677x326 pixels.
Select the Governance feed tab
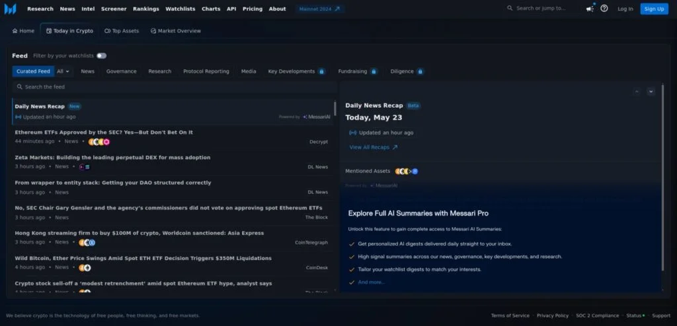[x=122, y=71]
